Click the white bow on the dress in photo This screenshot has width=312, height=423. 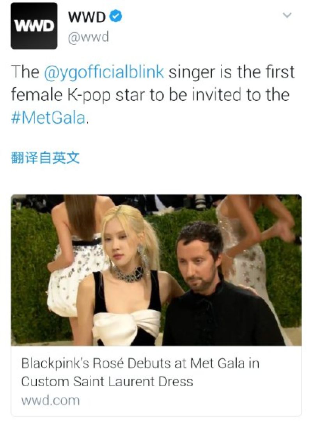click(x=127, y=326)
